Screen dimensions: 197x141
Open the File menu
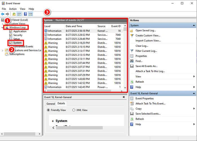pyautogui.click(x=4, y=9)
